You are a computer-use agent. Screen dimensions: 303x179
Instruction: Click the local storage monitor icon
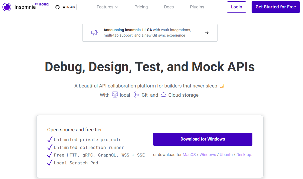(115, 95)
